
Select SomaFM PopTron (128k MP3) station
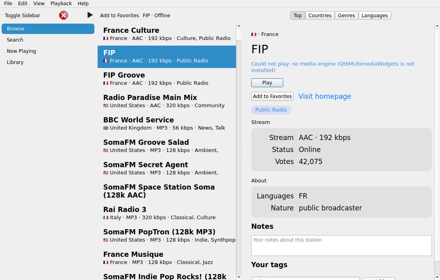(167, 236)
